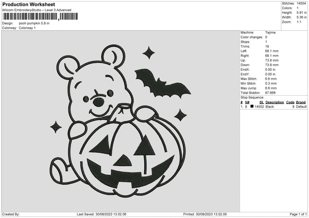The image size is (309, 218).
Task: Click the "Stop Sequence:" heading
Action: pos(252,97)
